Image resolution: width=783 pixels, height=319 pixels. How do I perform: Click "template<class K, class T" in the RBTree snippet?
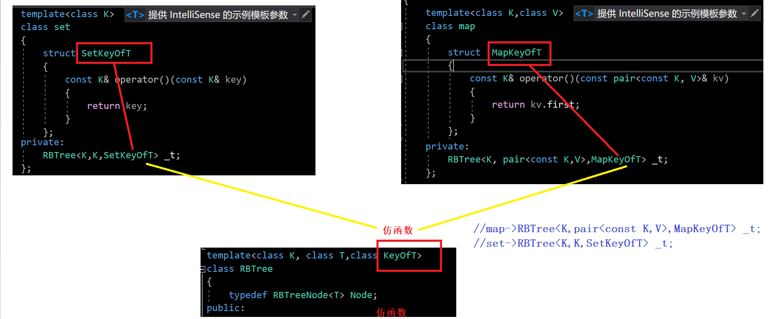[x=276, y=256]
